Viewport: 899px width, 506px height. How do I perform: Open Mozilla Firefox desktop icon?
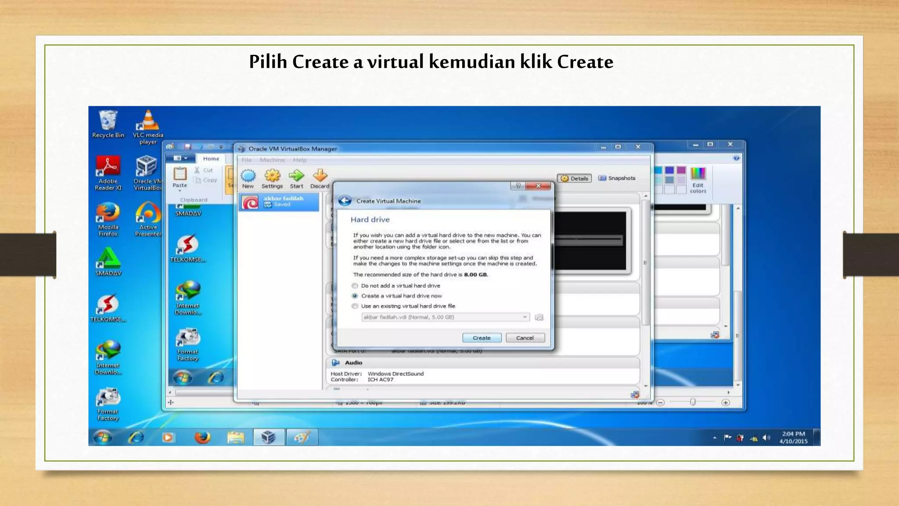pos(108,220)
